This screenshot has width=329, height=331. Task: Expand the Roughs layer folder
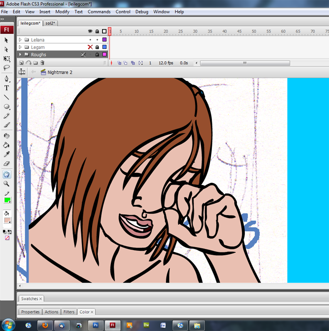point(20,55)
